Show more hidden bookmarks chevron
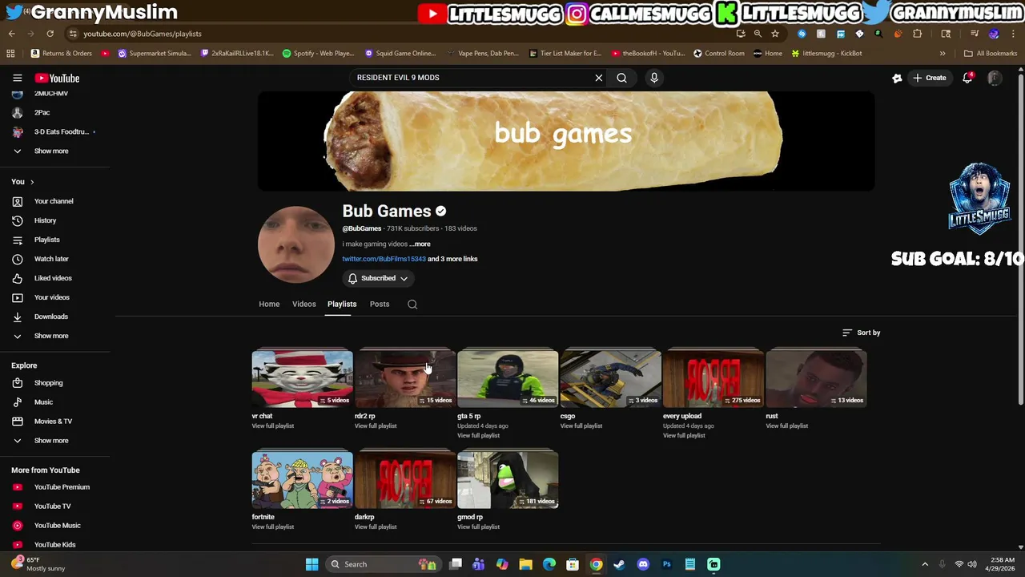 [x=943, y=53]
